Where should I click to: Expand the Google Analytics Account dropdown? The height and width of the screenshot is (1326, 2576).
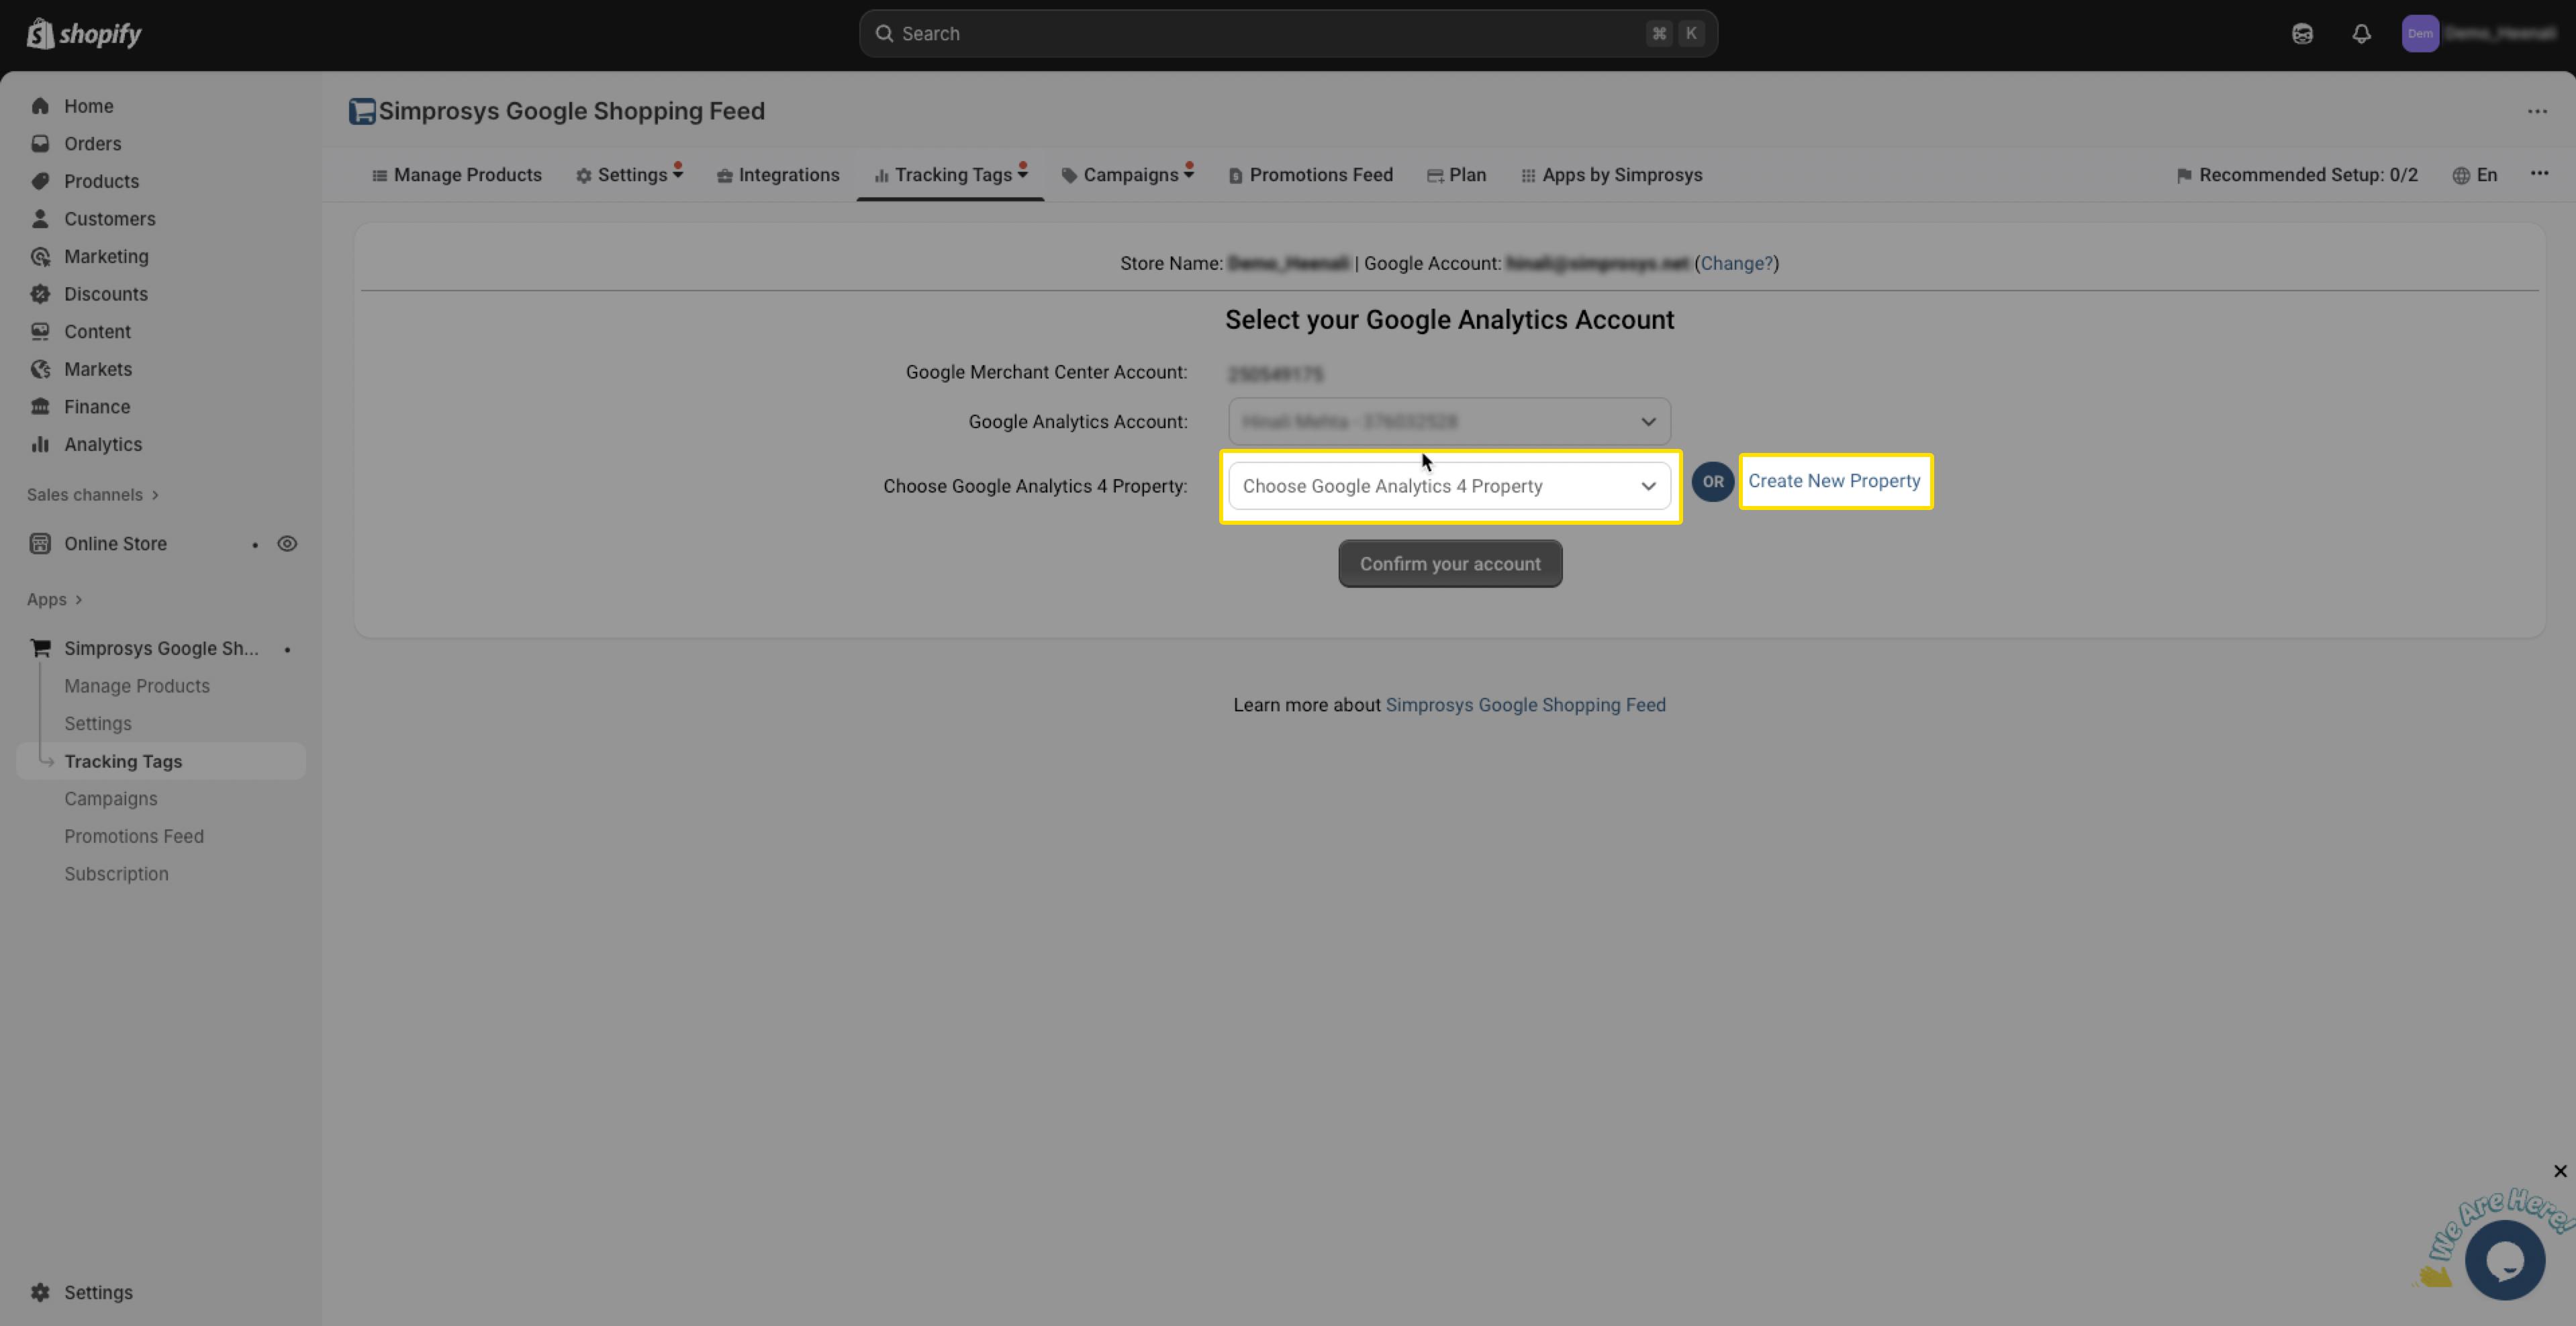click(1448, 421)
